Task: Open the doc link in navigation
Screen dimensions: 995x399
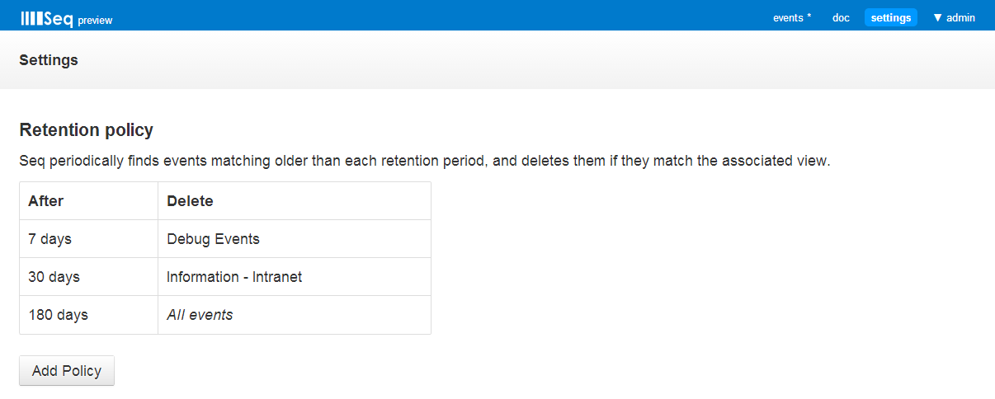Action: (x=841, y=17)
